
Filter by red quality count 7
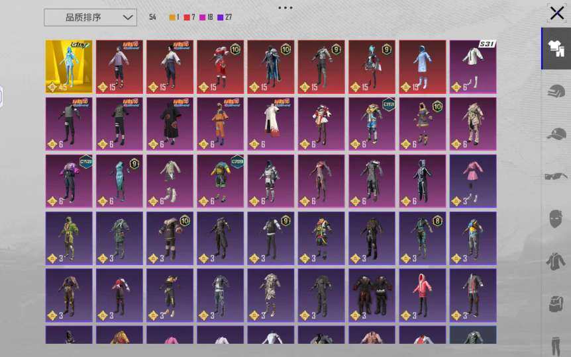[x=189, y=17]
